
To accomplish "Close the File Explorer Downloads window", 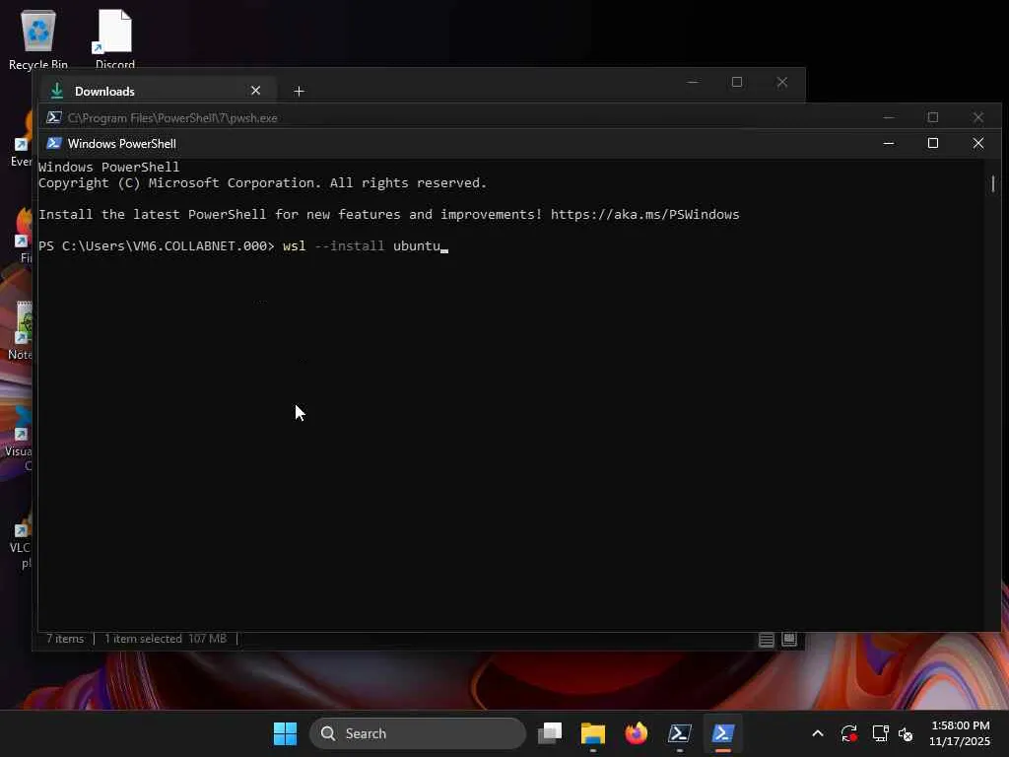I will (781, 83).
